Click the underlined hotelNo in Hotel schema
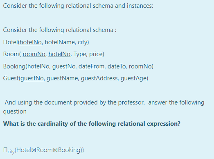Image resolution: width=214 pixels, height=159 pixels. click(31, 42)
